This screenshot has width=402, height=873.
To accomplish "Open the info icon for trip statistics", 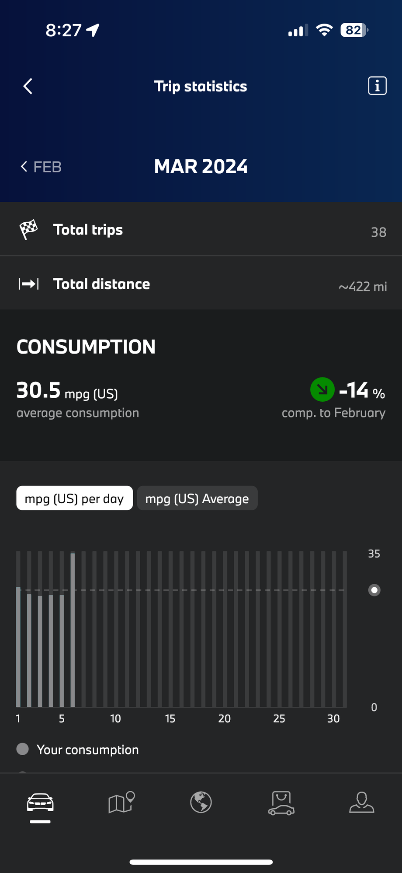I will 377,86.
